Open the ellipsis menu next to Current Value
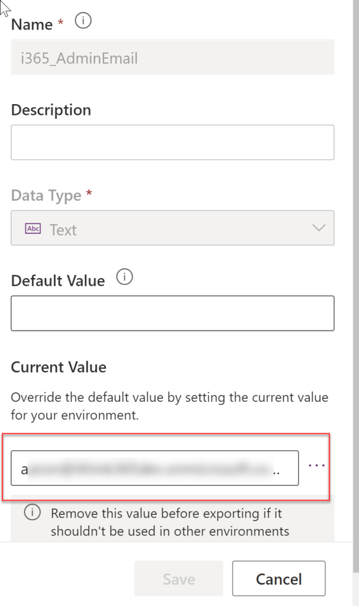The width and height of the screenshot is (359, 606). (x=317, y=465)
